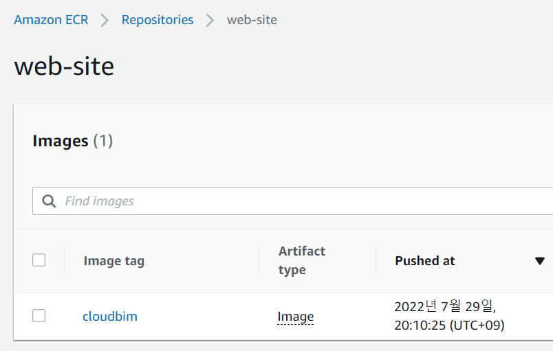The height and width of the screenshot is (351, 553).
Task: Click divider between Artifact type and Pushed at
Action: pos(376,261)
